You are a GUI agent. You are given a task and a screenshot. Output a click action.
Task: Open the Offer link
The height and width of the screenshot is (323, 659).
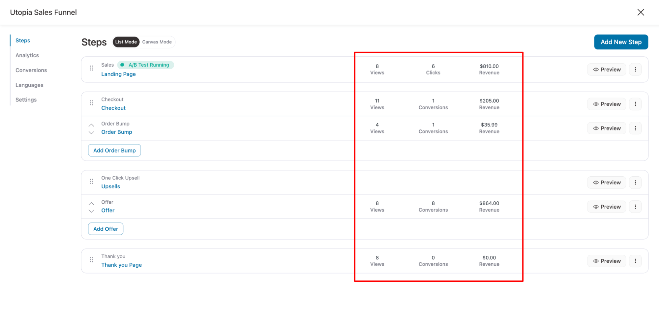point(108,211)
